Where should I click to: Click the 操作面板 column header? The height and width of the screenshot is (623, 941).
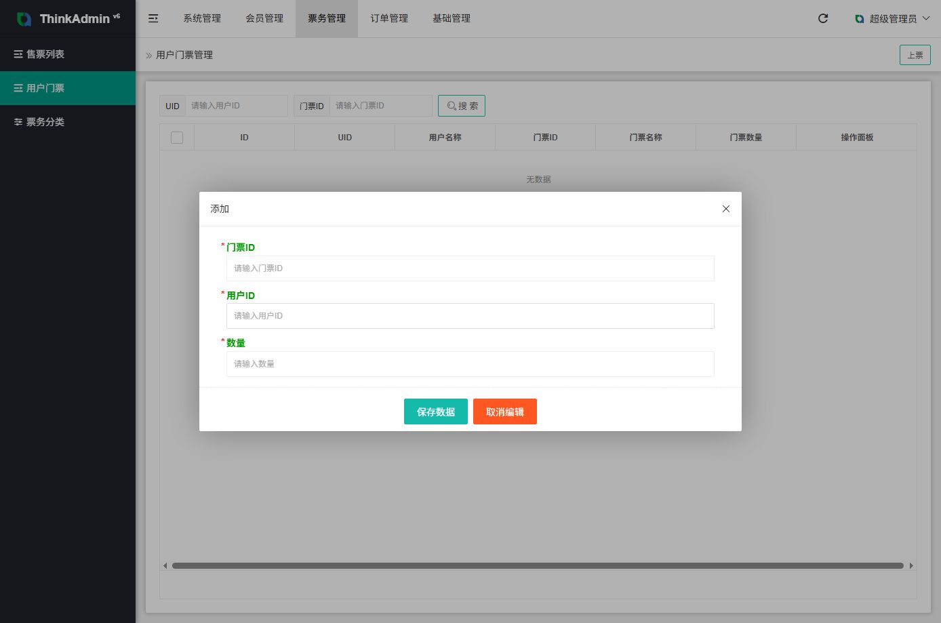tap(857, 138)
